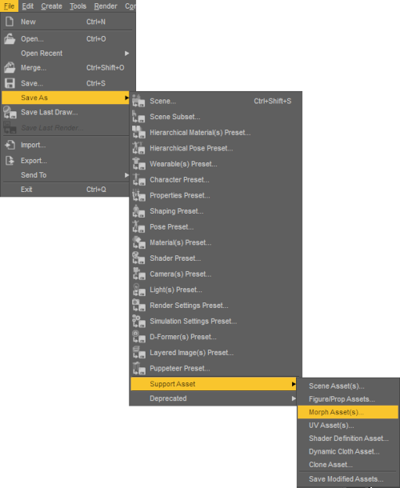Click the Pose Preset figure icon
This screenshot has height=488, width=400.
[x=138, y=226]
